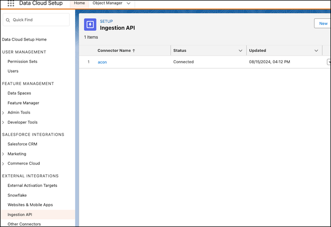Viewport: 331px width, 227px height.
Task: Open Admin Tools label in sidebar
Action: click(x=19, y=112)
